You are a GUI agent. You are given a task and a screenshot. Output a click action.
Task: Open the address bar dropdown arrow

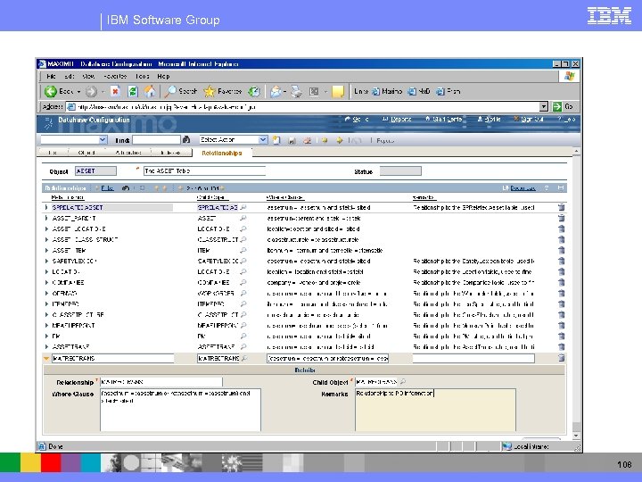(x=543, y=106)
